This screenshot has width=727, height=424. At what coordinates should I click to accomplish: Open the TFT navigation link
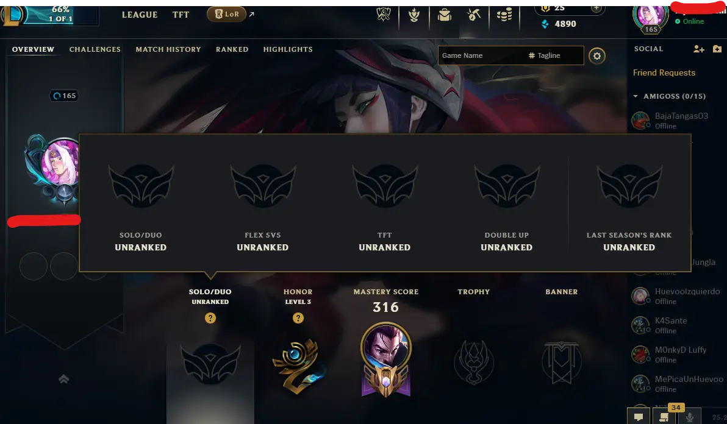point(181,15)
